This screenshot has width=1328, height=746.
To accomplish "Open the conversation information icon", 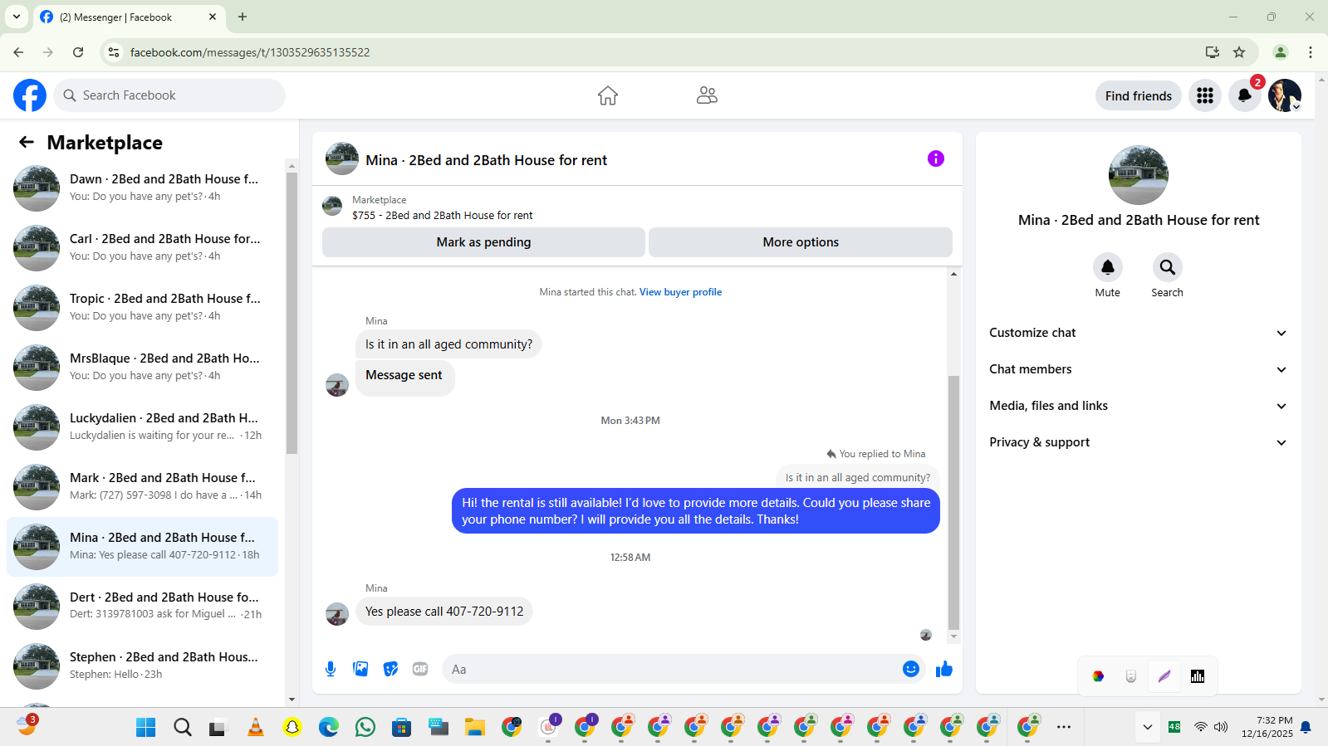I will tap(936, 158).
